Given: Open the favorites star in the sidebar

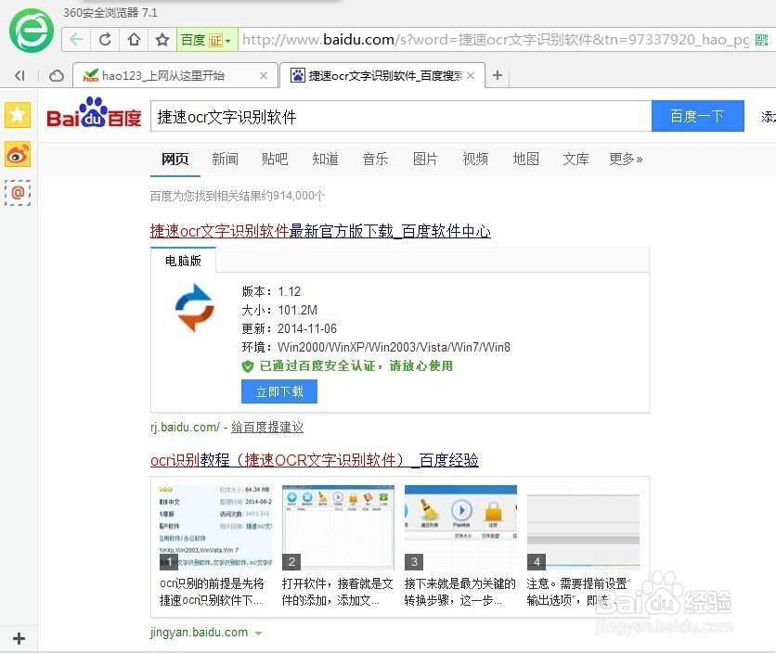Looking at the screenshot, I should click(x=16, y=115).
